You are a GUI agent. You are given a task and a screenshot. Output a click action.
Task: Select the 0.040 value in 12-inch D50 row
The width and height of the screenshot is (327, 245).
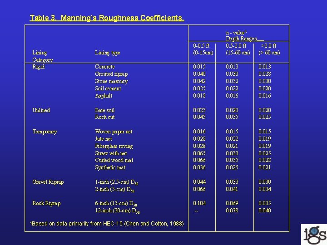point(265,211)
